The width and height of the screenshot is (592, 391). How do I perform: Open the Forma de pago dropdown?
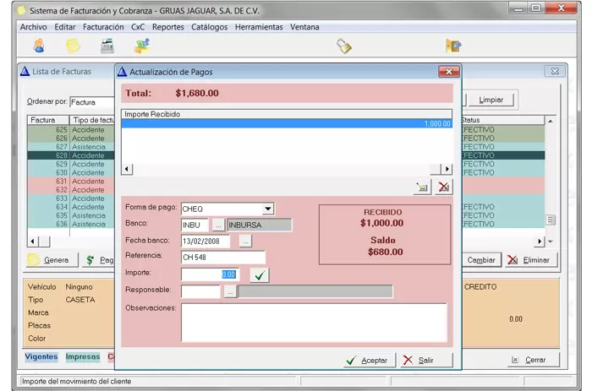pyautogui.click(x=268, y=209)
